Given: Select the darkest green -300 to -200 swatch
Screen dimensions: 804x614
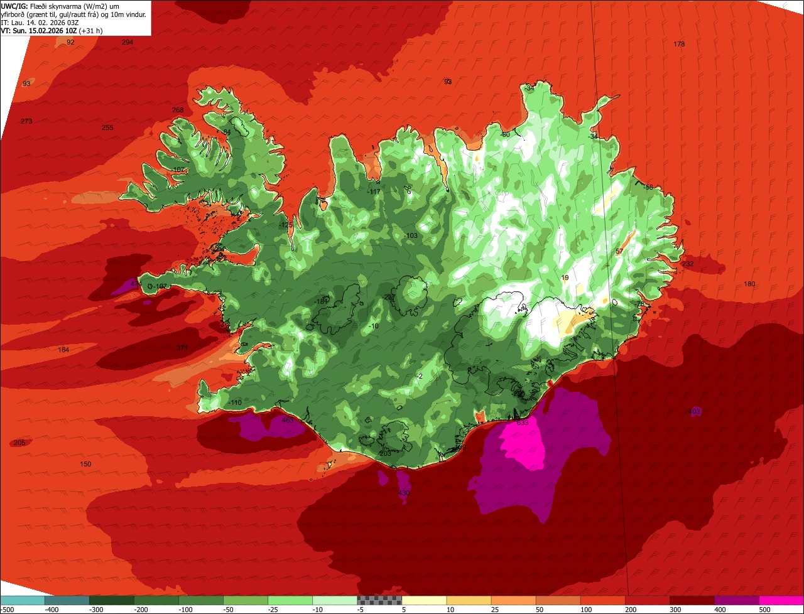Looking at the screenshot, I should click(112, 600).
